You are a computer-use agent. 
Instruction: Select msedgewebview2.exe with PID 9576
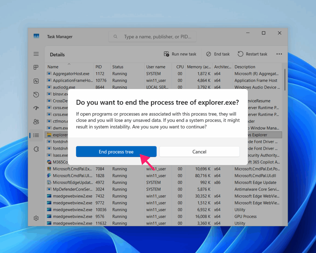click(164, 217)
